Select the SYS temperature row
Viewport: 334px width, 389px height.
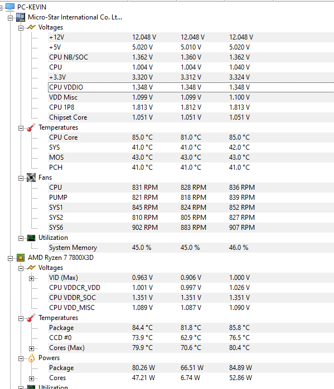tap(191, 147)
